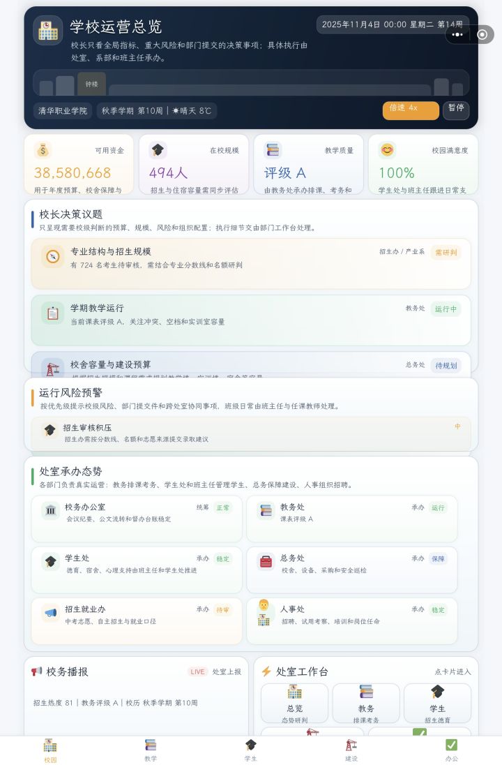The width and height of the screenshot is (502, 765).
Task: Click the cap icon beside 招生审核积压
Action: click(50, 430)
